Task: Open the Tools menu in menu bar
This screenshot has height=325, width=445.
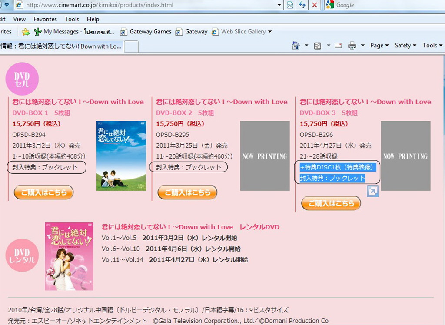Action: (x=72, y=19)
